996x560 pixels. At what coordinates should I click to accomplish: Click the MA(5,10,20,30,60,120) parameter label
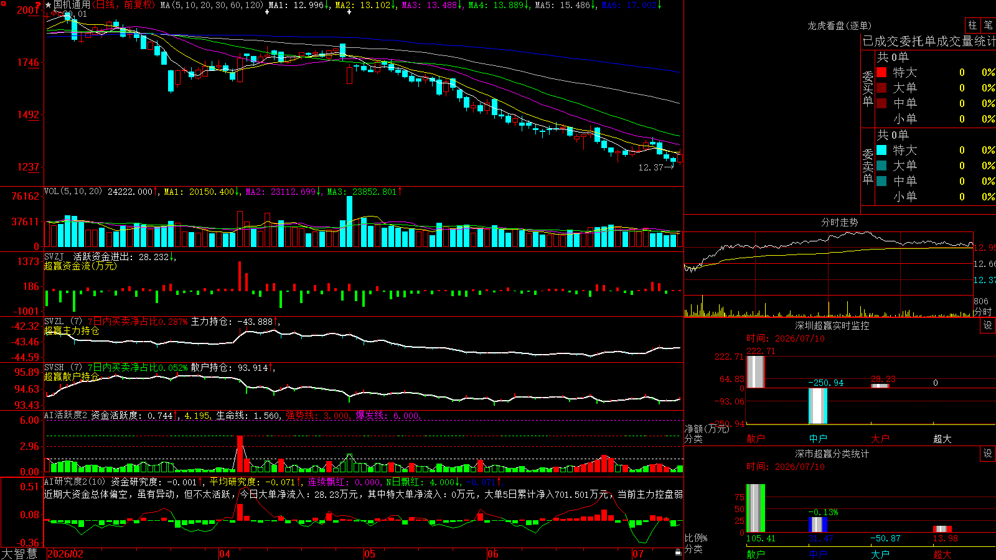[x=212, y=5]
